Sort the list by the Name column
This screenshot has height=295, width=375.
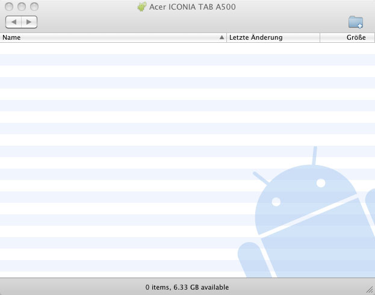tap(113, 37)
